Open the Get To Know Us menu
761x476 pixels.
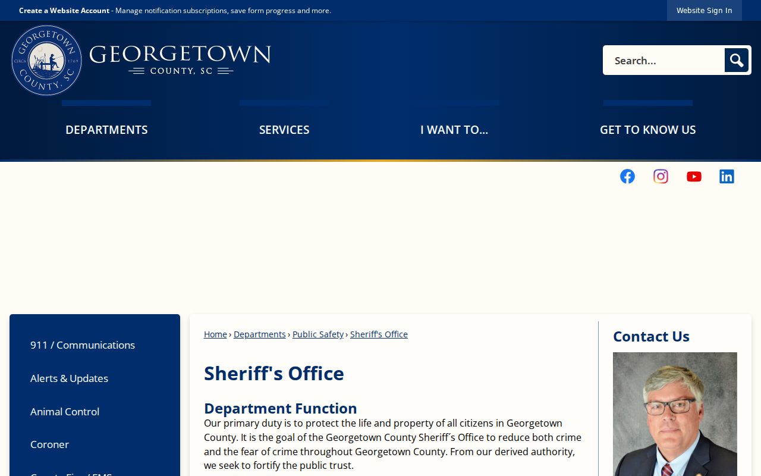click(647, 130)
